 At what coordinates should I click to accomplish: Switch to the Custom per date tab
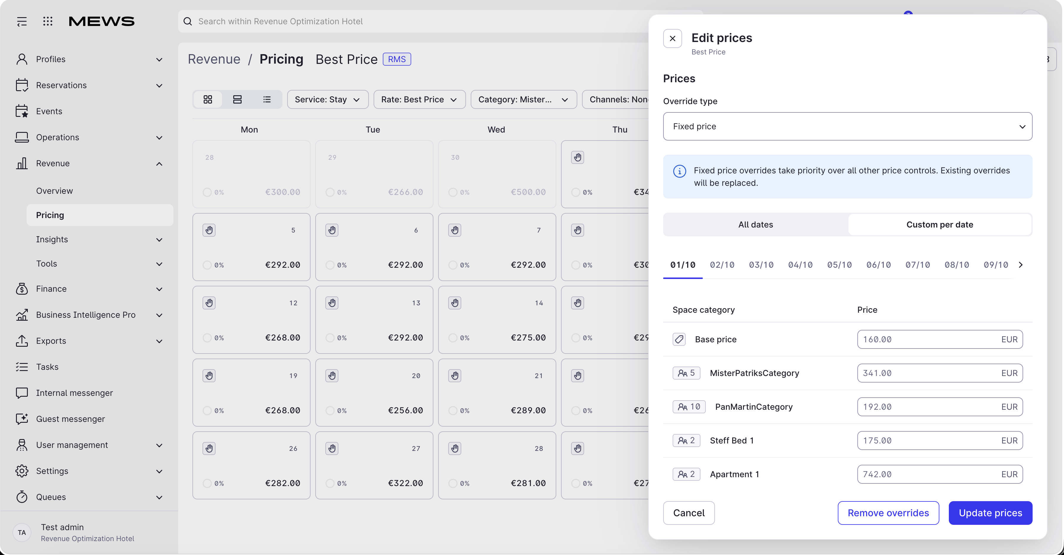point(940,225)
